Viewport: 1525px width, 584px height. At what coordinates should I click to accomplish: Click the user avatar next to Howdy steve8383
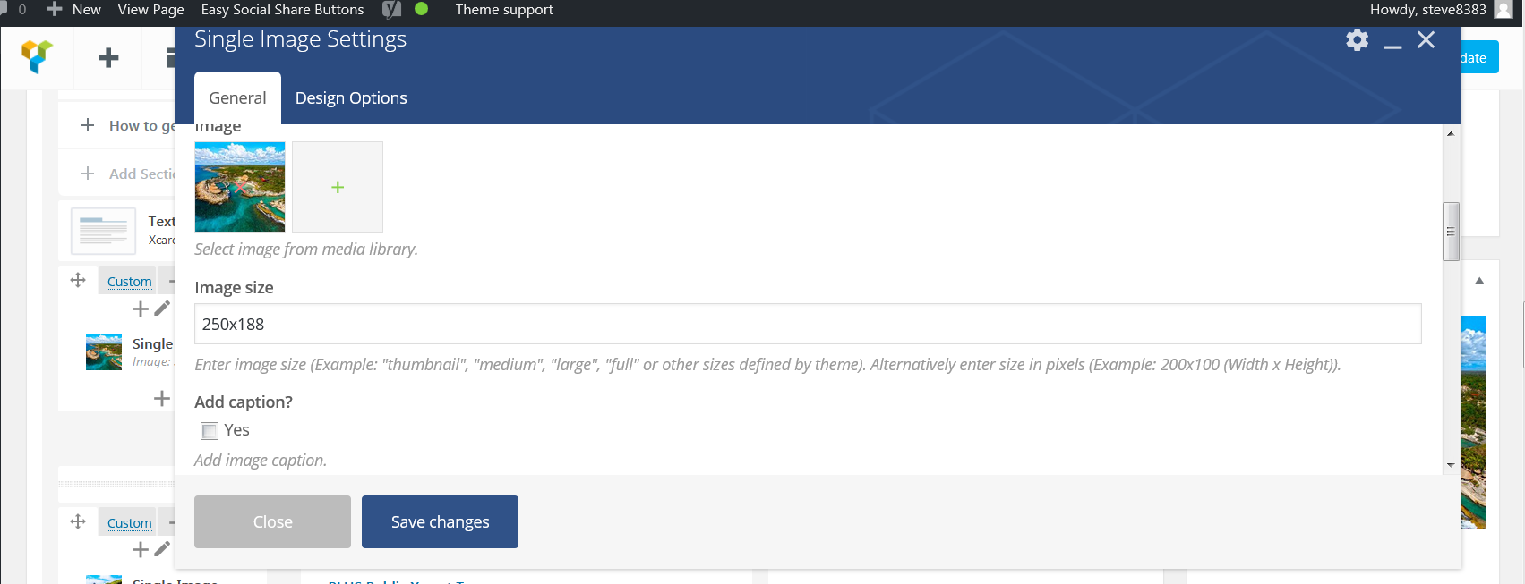coord(1504,10)
